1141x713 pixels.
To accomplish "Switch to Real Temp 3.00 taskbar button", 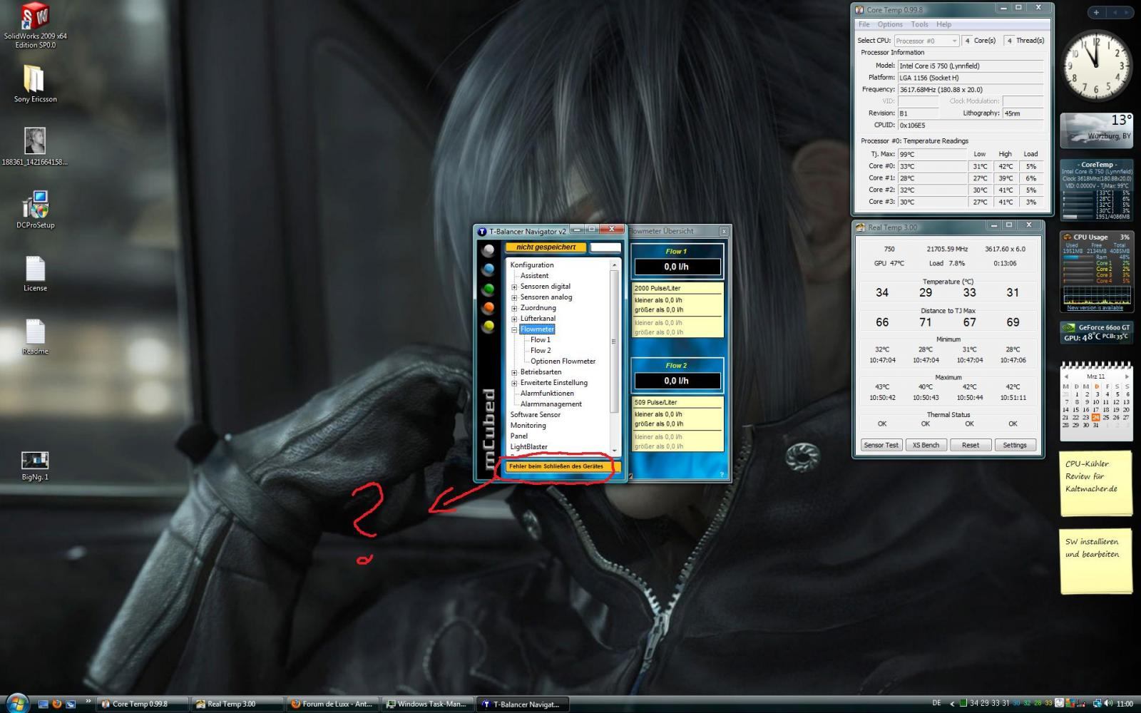I will click(x=237, y=704).
